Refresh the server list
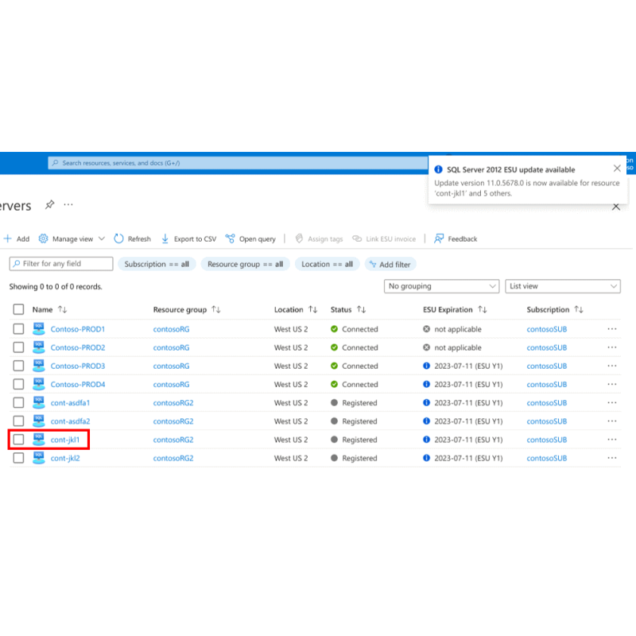Viewport: 636px width, 636px height. click(133, 239)
